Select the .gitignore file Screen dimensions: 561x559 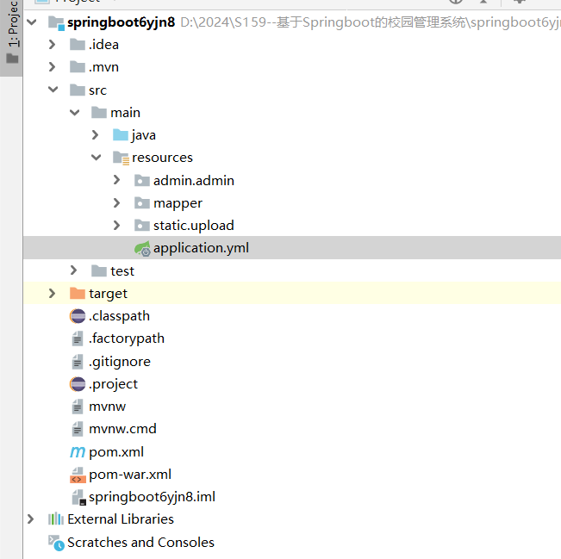click(119, 362)
